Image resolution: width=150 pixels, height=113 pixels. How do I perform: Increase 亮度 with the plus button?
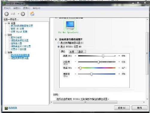[119, 56]
